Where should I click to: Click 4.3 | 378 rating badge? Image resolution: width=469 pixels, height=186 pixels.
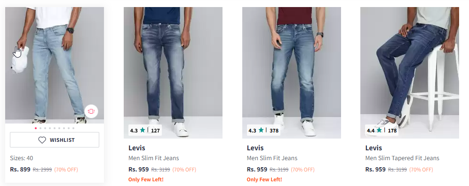[263, 131]
